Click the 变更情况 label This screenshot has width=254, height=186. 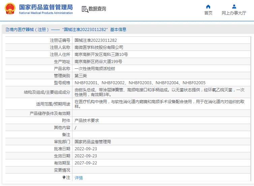pyautogui.click(x=62, y=170)
